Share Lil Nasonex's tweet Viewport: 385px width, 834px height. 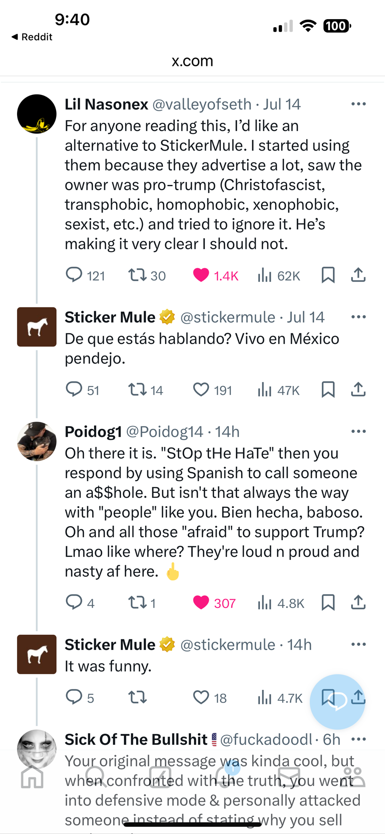(x=358, y=275)
